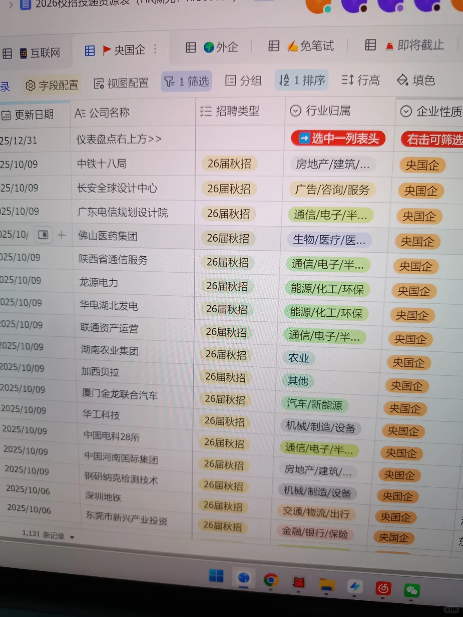Viewport: 463px width, 617px height.
Task: Open the 1,131 条记录 count dropdown
Action: pyautogui.click(x=48, y=535)
